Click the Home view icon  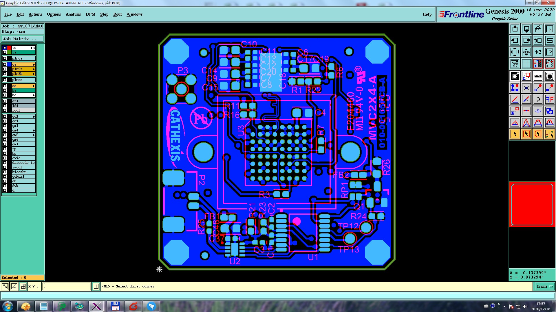538,29
